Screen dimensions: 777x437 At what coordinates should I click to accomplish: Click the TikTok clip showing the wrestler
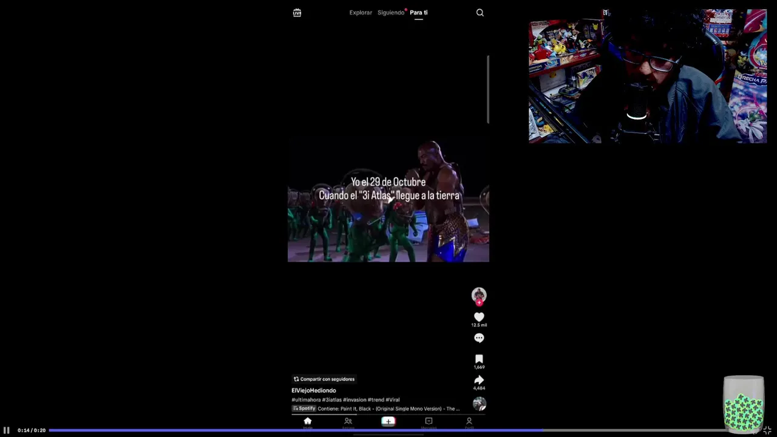click(x=388, y=201)
